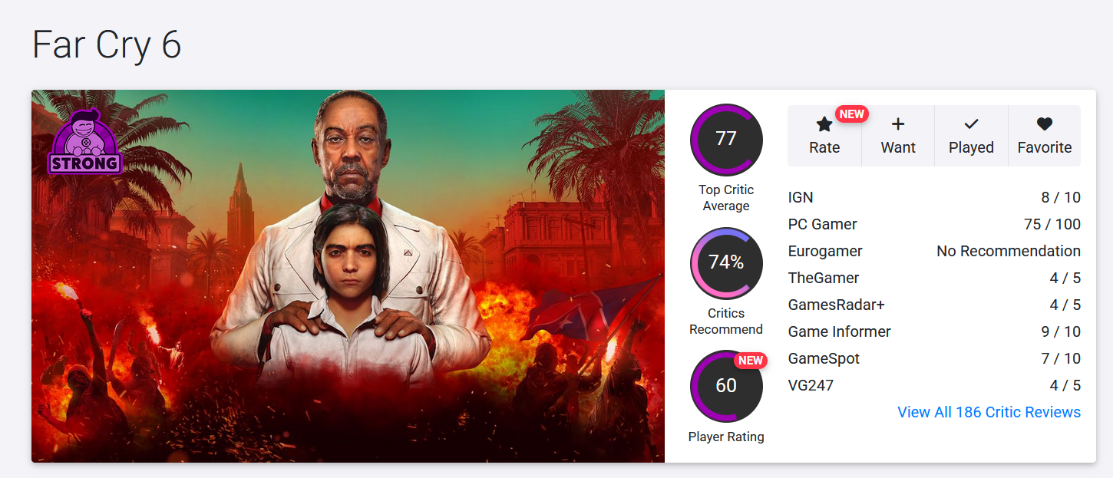This screenshot has width=1113, height=478.
Task: Click the NEW badge on Rate
Action: [x=851, y=114]
